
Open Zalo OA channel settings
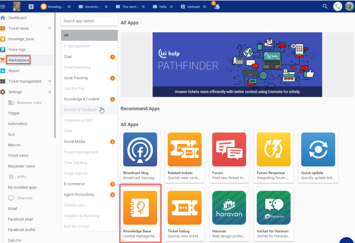coord(14,240)
